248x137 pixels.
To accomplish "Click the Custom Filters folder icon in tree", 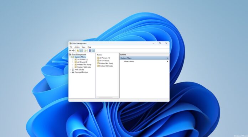I will (73, 57).
